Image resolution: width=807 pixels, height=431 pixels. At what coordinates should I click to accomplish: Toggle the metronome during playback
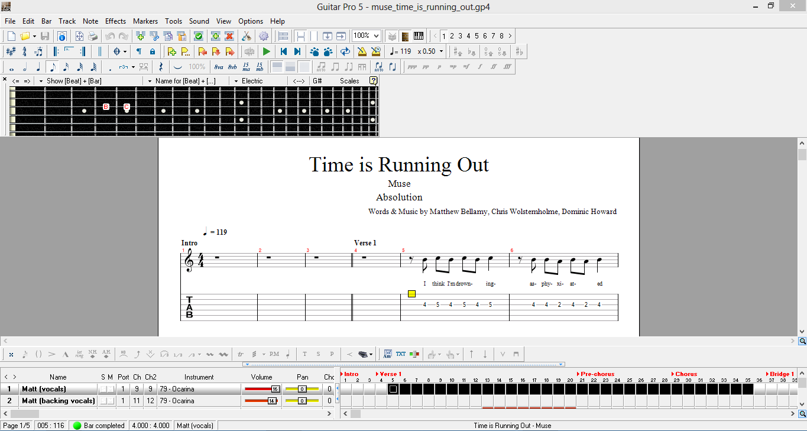point(362,51)
